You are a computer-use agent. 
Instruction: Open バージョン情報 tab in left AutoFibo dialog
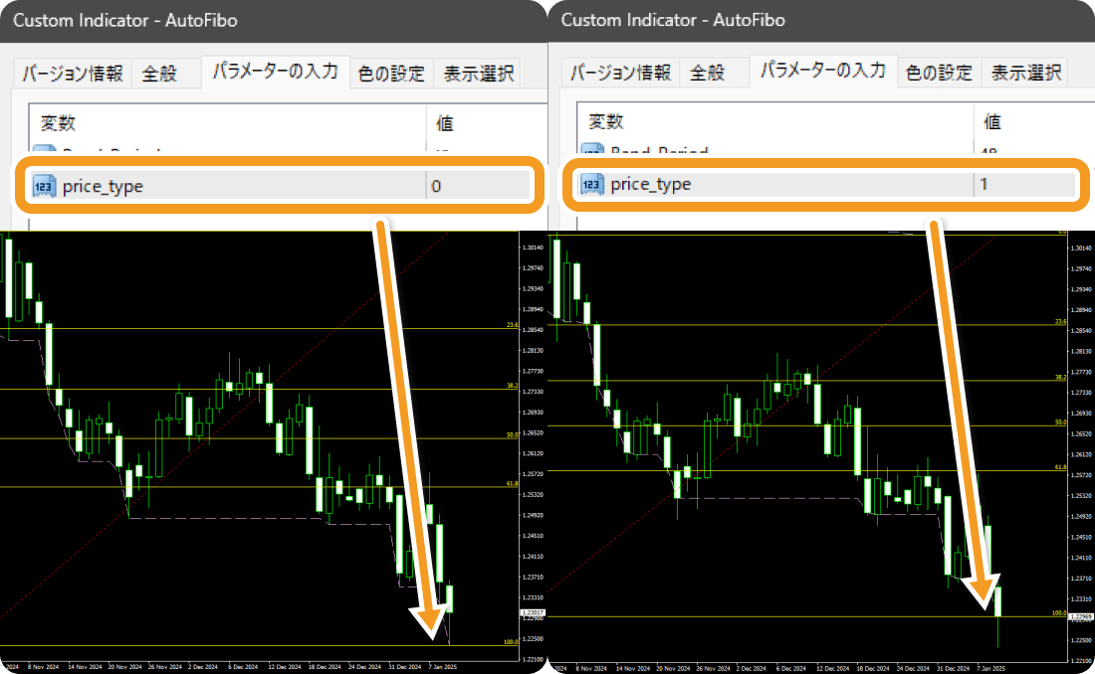(x=73, y=74)
